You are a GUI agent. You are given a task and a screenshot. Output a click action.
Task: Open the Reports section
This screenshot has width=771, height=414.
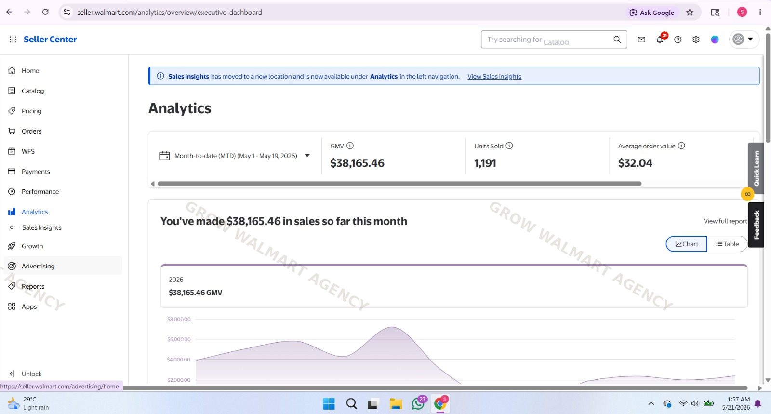[33, 287]
